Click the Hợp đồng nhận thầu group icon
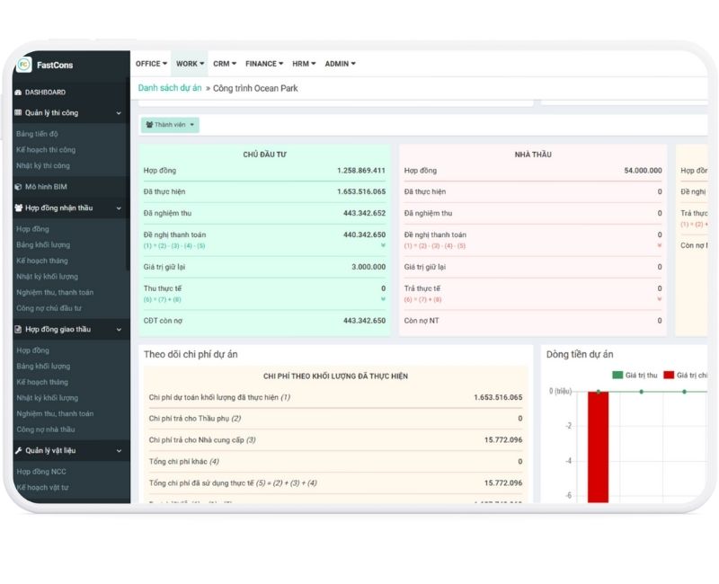This screenshot has width=719, height=584. click(x=18, y=206)
